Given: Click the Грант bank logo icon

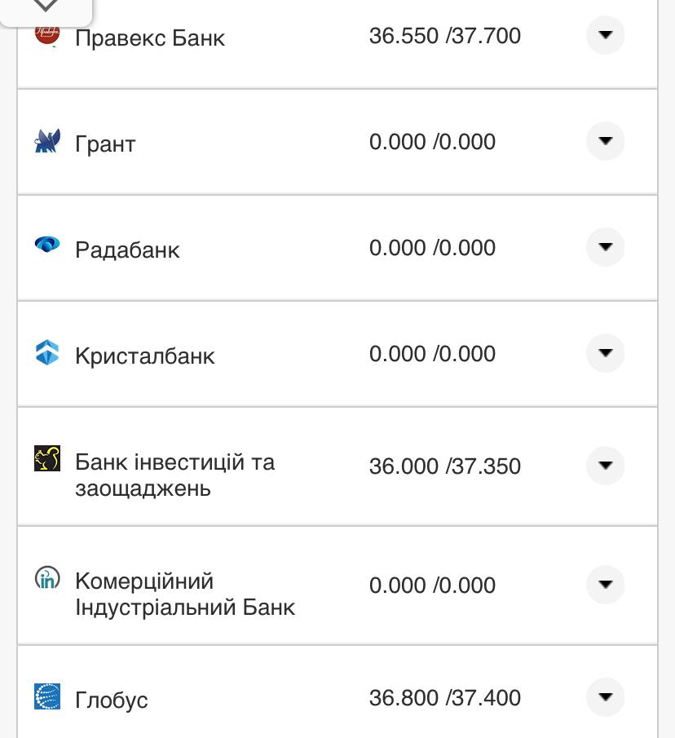Looking at the screenshot, I should [x=47, y=142].
